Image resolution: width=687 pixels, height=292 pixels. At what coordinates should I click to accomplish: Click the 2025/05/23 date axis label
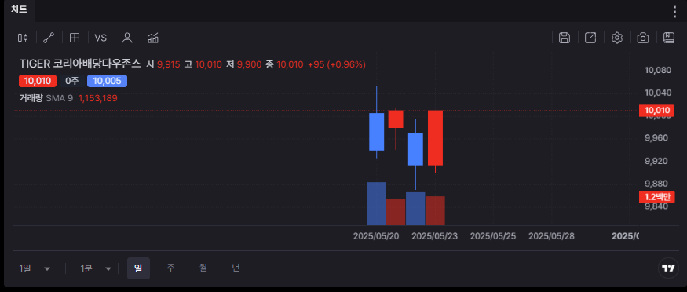click(435, 236)
